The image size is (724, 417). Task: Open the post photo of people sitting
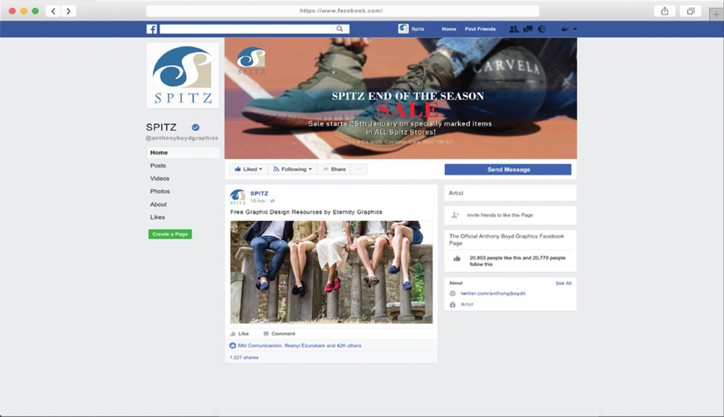pyautogui.click(x=331, y=272)
